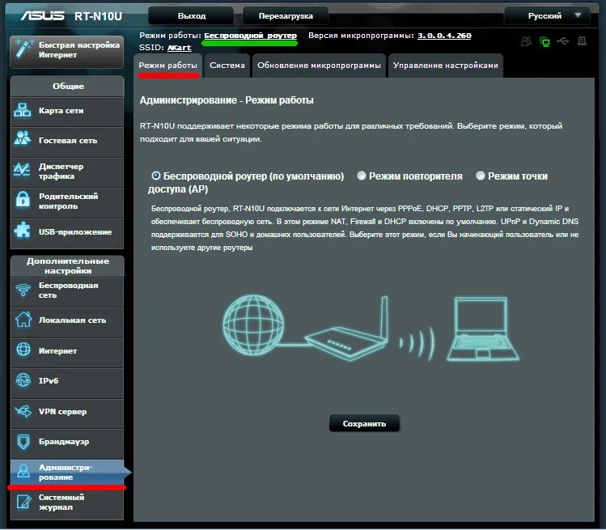The height and width of the screenshot is (530, 606).
Task: Open Локальная сеть menu item
Action: (67, 321)
